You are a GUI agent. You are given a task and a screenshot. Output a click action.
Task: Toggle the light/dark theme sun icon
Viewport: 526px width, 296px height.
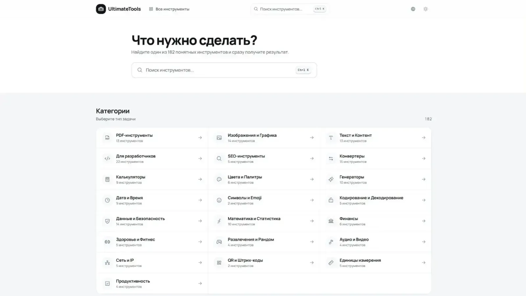pyautogui.click(x=425, y=9)
